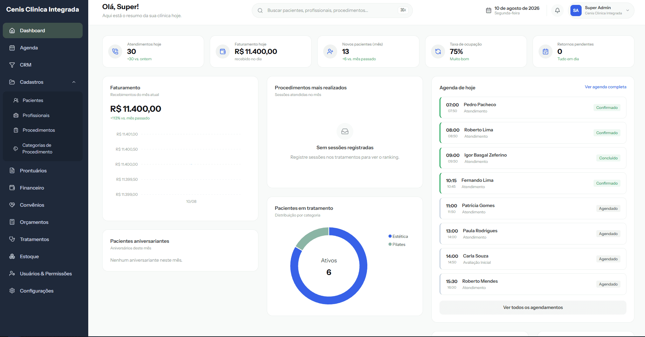
Task: Click the Convênios heart-handshake icon
Action: click(12, 205)
